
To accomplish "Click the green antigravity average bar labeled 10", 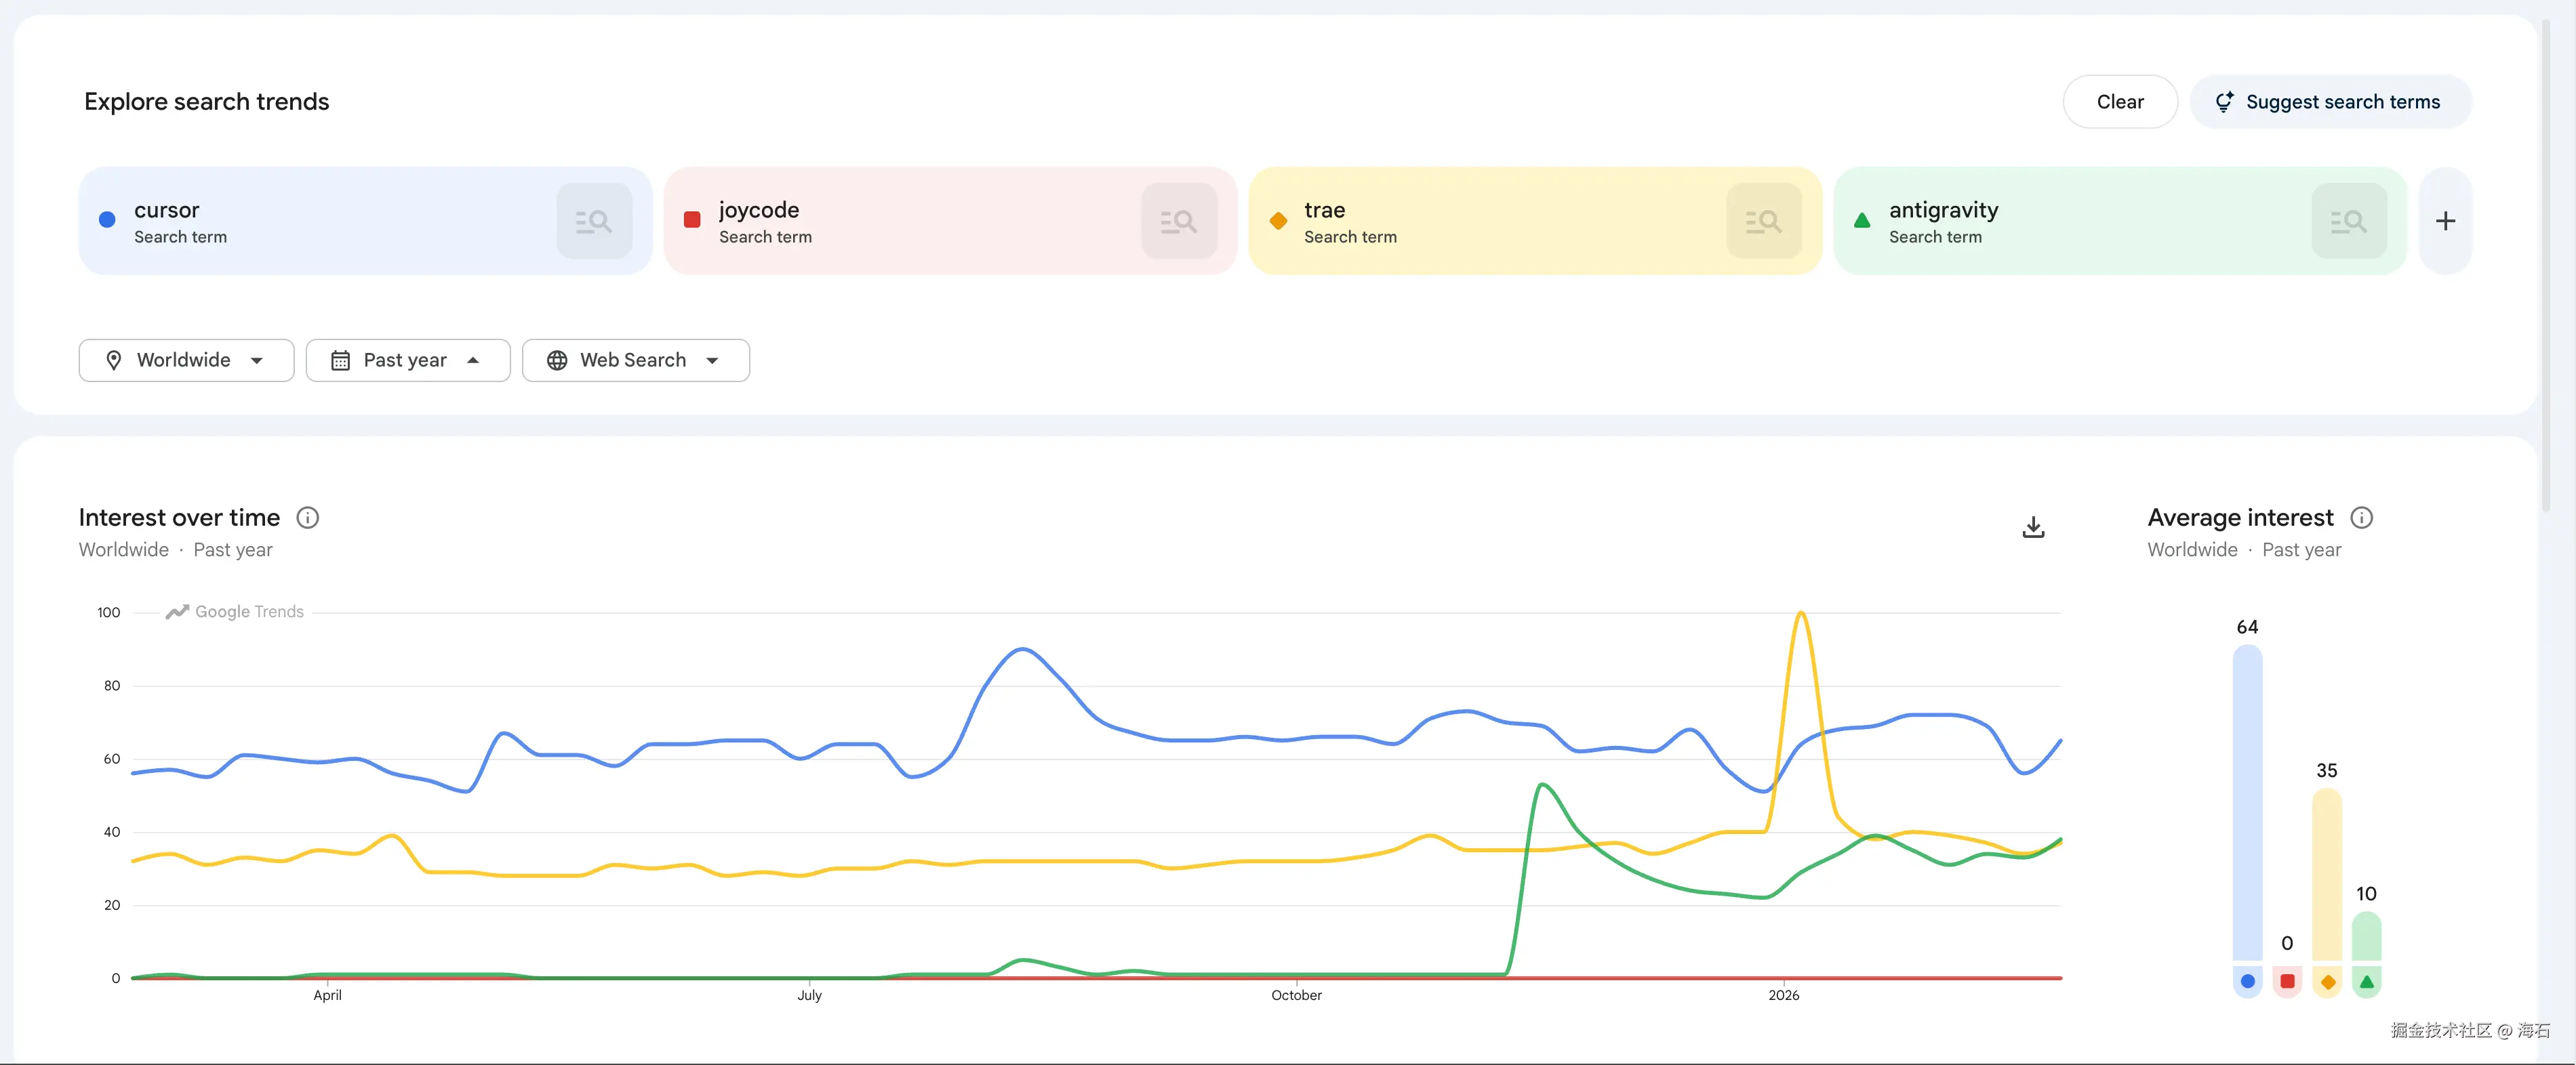I will [2366, 936].
